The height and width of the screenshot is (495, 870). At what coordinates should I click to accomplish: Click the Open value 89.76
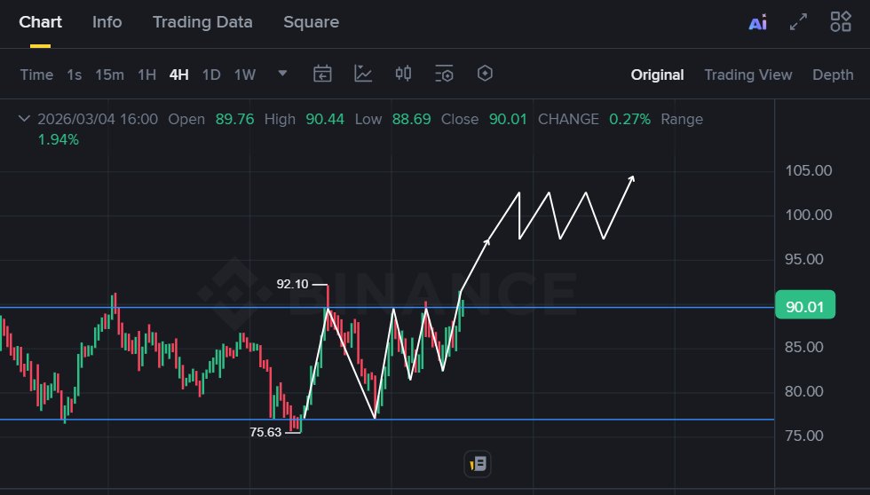point(234,119)
